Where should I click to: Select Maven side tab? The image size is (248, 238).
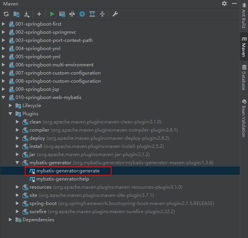[244, 47]
